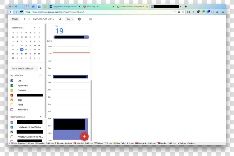Select December 13 in the mini calendar
Image resolution: width=234 pixels, height=156 pixels.
pos(26,45)
